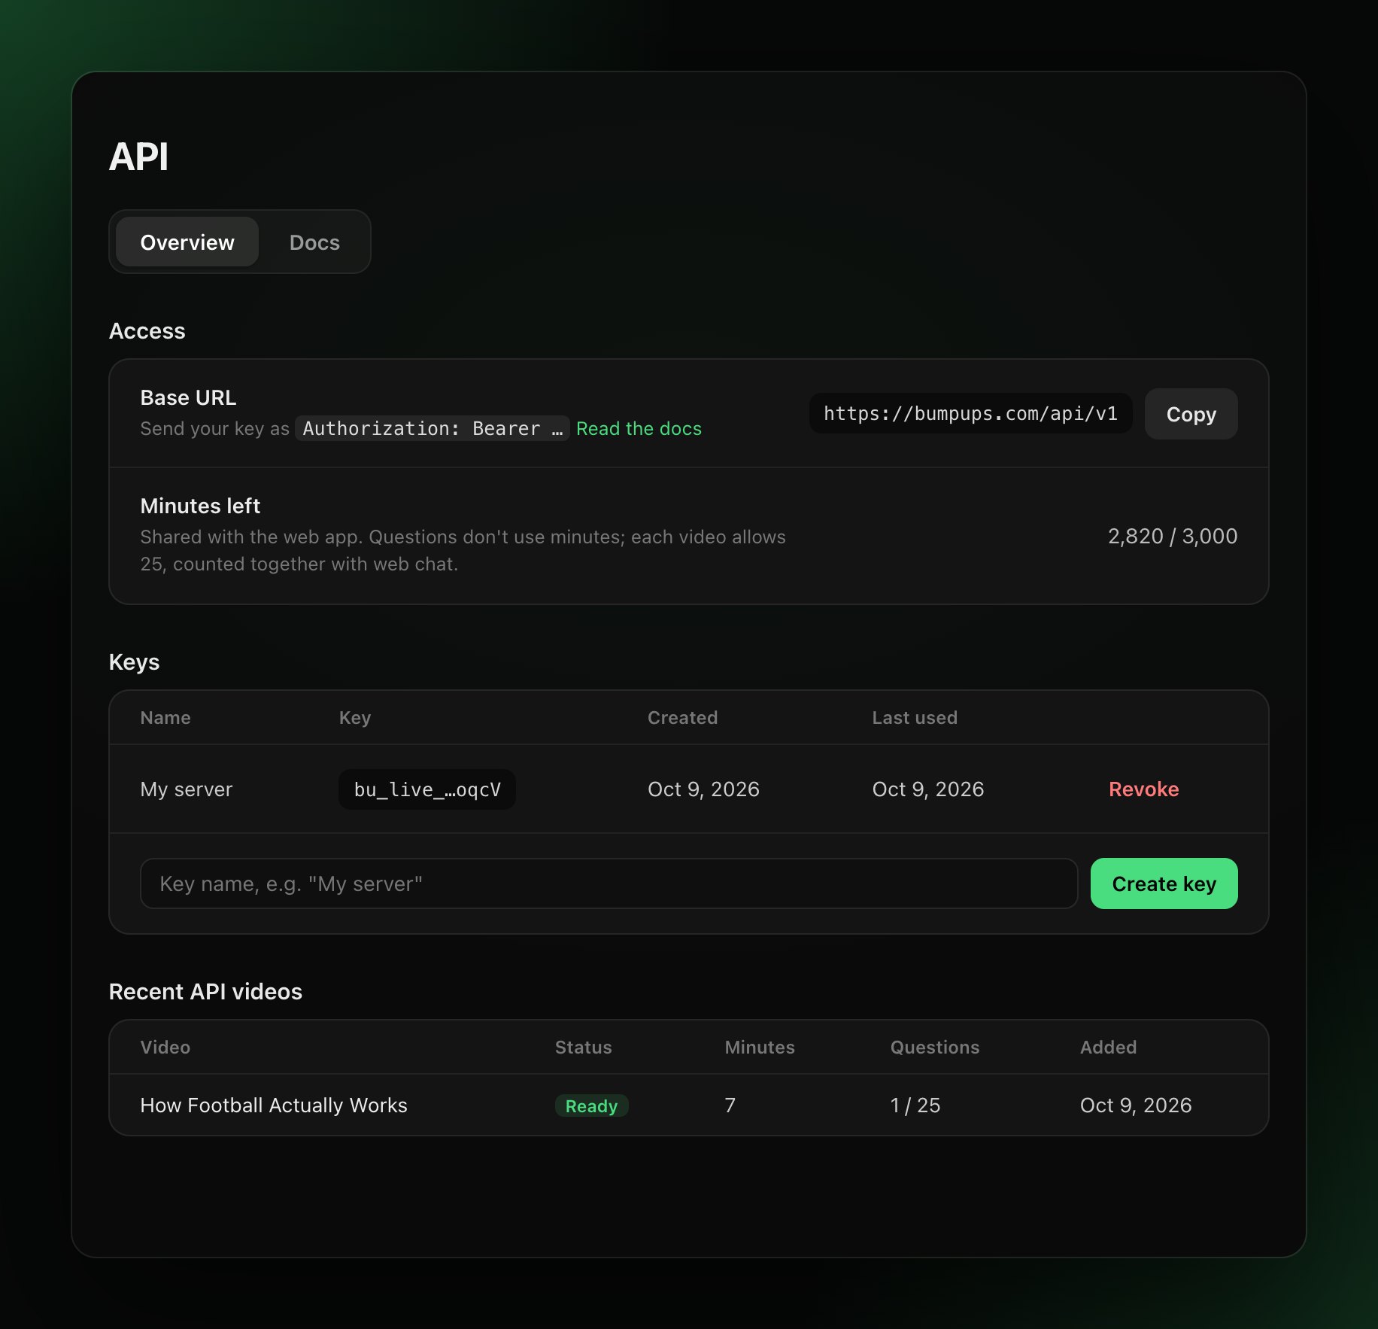Click the 1 / 25 questions value
1378x1329 pixels.
tap(915, 1105)
